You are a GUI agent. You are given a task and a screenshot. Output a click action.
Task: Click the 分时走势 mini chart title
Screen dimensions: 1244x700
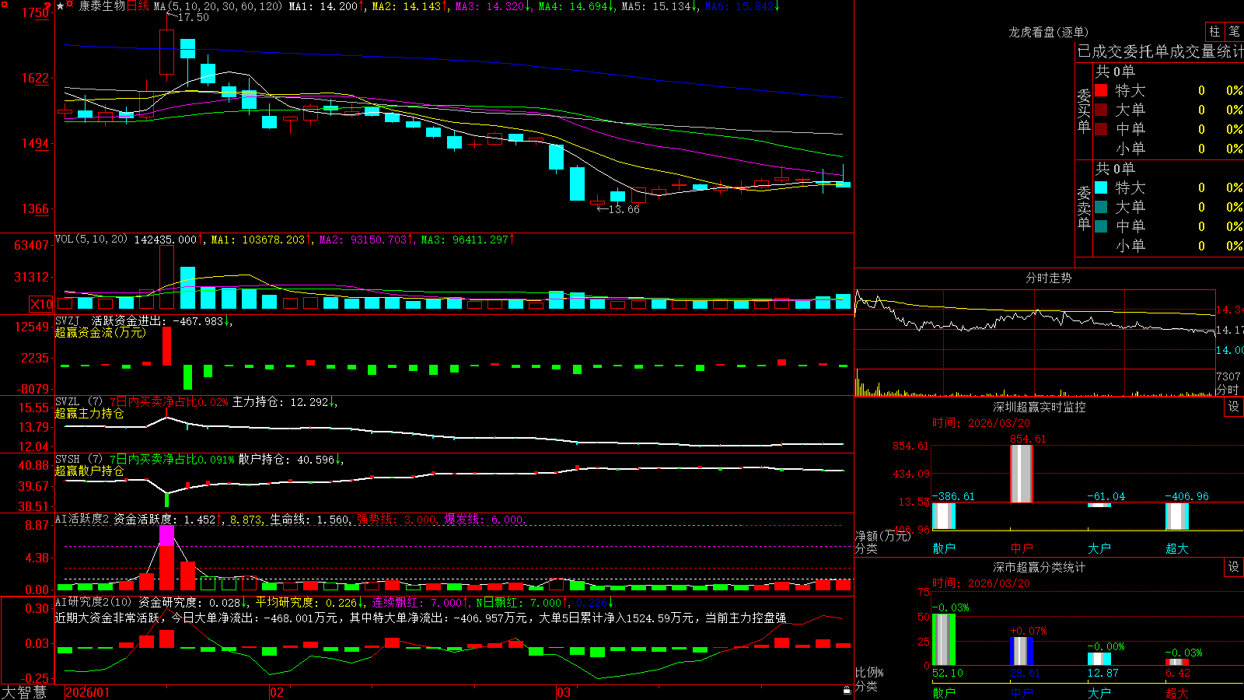[1048, 278]
